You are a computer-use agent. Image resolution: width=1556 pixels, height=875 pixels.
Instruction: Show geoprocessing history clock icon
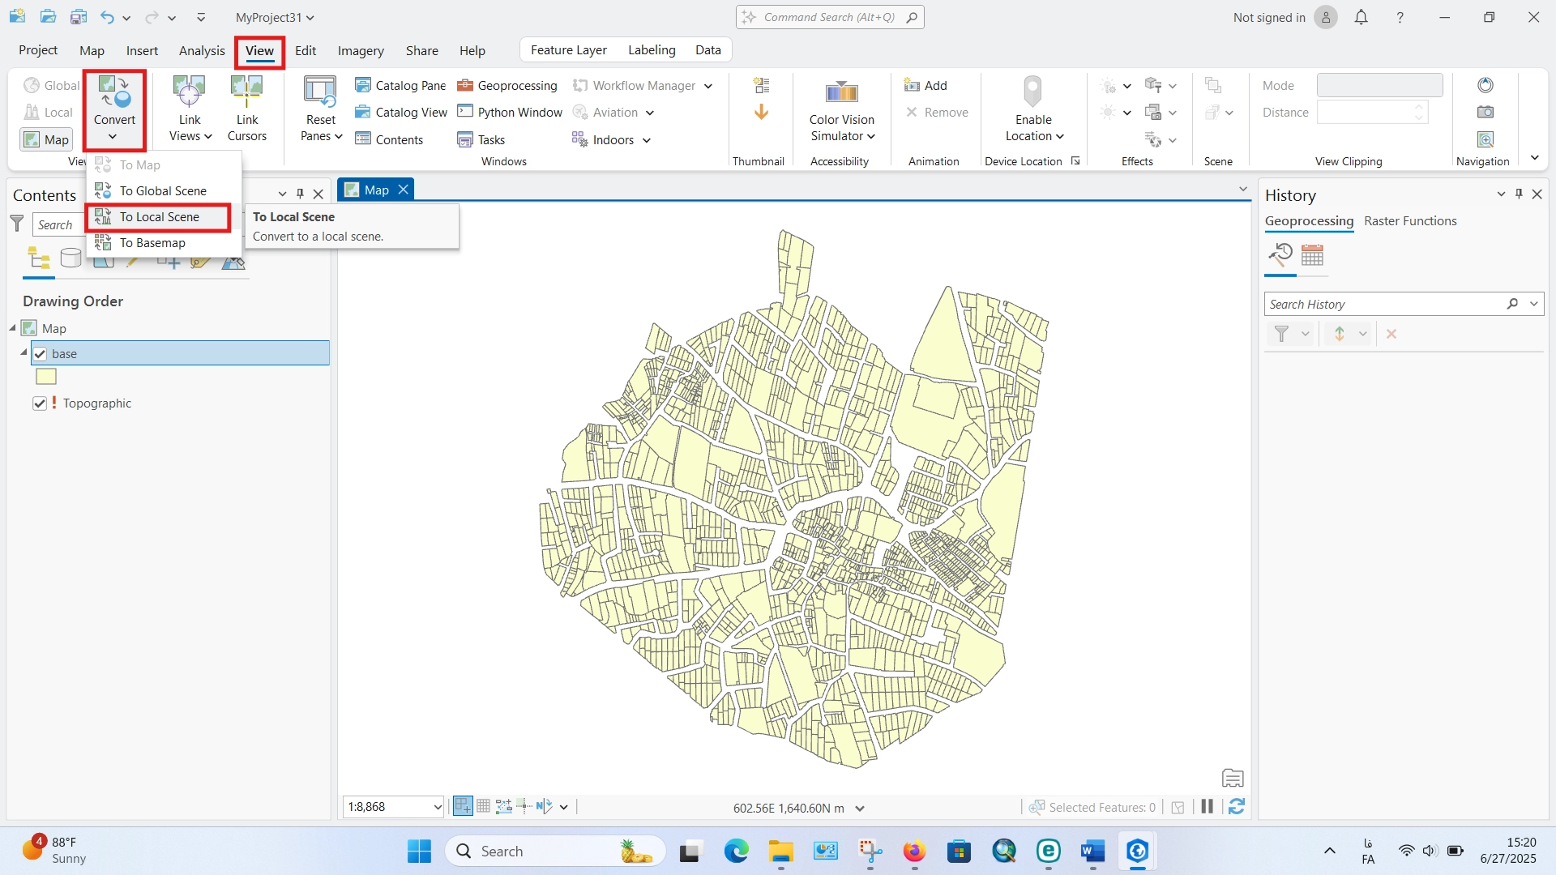click(1280, 256)
